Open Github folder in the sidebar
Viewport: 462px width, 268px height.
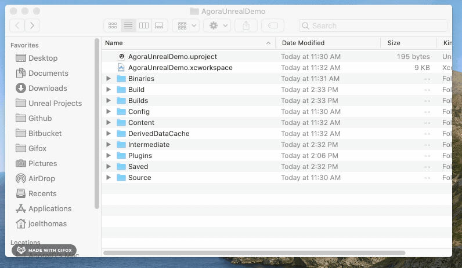tap(34, 118)
